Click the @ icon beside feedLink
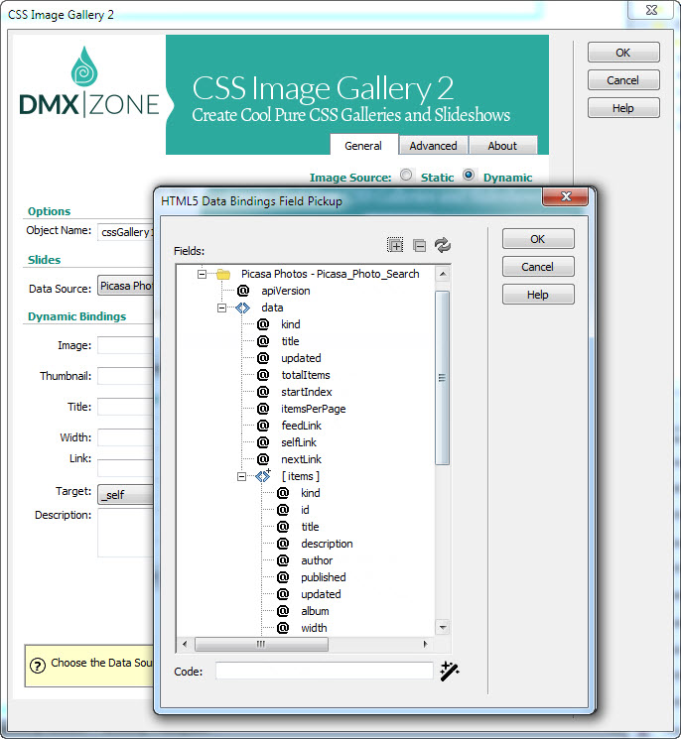 263,426
